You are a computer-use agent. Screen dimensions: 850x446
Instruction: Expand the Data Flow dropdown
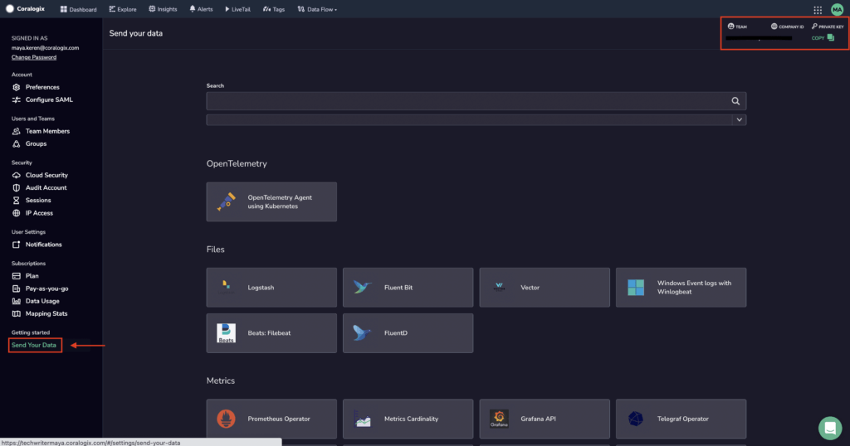point(317,9)
